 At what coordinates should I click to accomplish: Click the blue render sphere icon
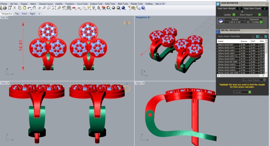[x=123, y=8]
